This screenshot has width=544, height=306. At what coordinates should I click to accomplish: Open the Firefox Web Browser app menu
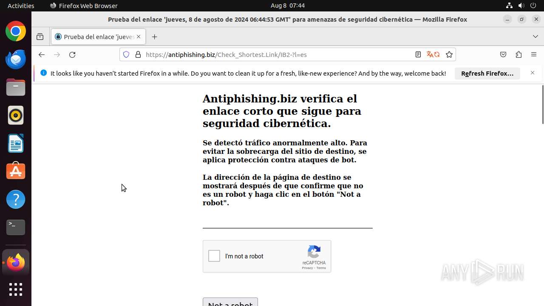(x=84, y=6)
